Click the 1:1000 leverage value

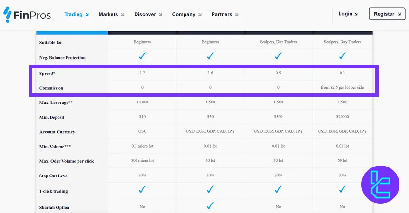(142, 102)
